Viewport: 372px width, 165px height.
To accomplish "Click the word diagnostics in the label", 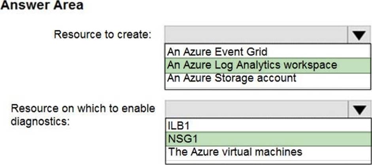I will [40, 121].
